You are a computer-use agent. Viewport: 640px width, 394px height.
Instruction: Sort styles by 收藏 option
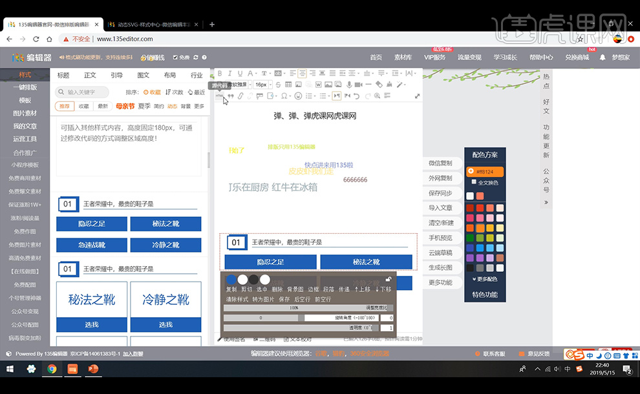coord(153,92)
